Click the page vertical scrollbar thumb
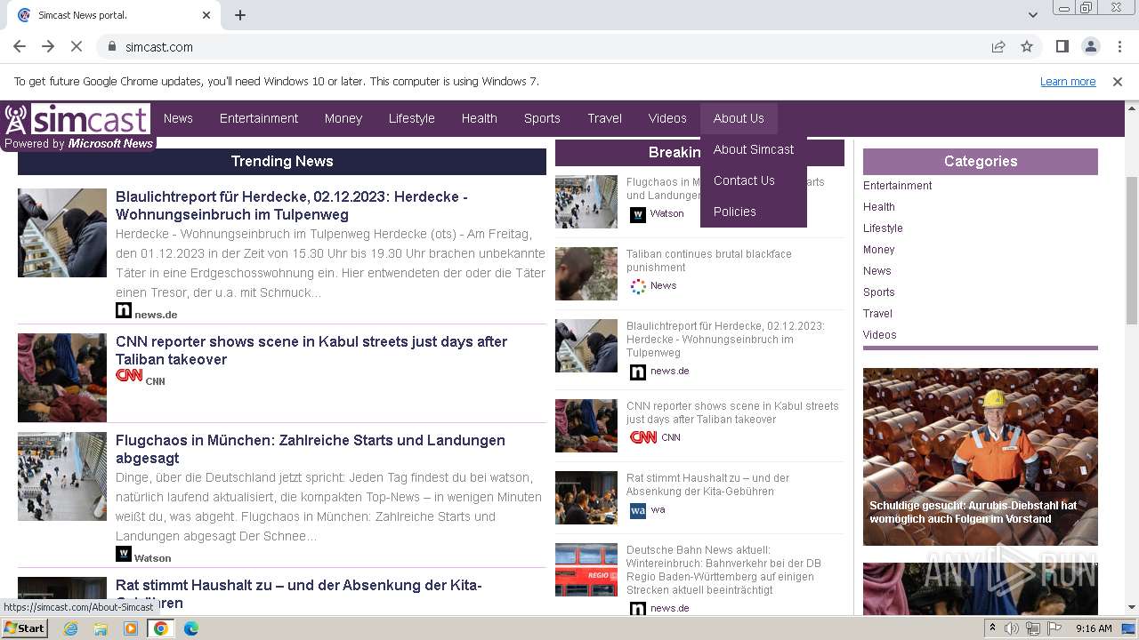Screen dimensions: 1139x640 pyautogui.click(x=1132, y=251)
